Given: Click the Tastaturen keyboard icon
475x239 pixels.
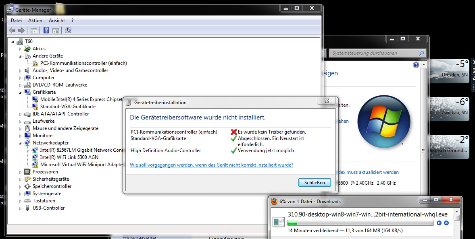Looking at the screenshot, I should coord(27,201).
